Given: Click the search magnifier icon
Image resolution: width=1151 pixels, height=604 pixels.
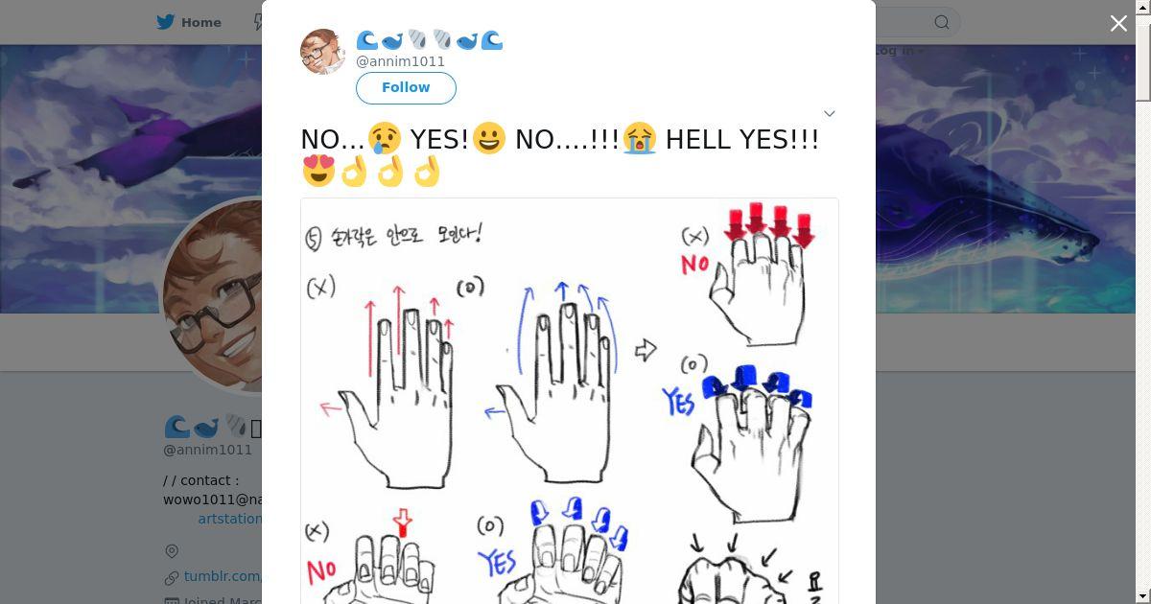Looking at the screenshot, I should [x=942, y=22].
